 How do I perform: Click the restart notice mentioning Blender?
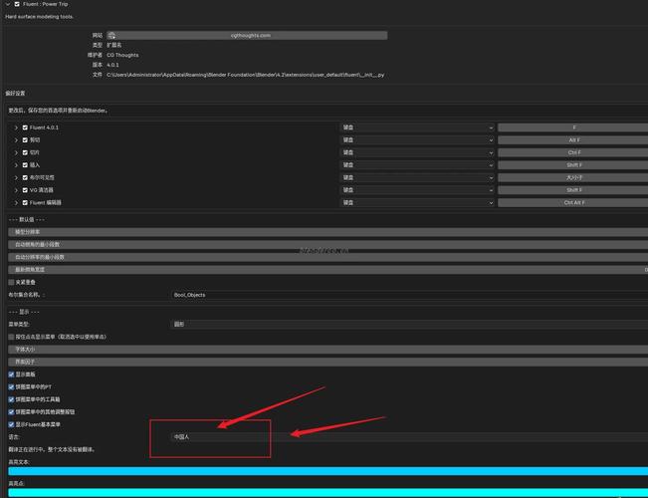point(59,111)
